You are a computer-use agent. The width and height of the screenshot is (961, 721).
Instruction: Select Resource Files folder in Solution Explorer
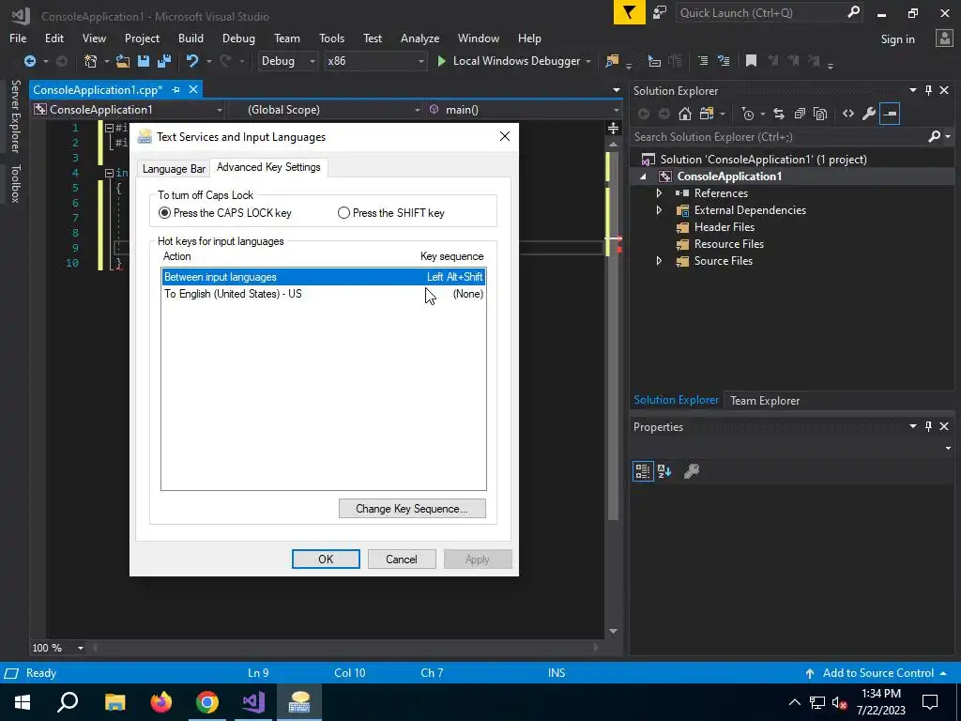click(x=728, y=244)
